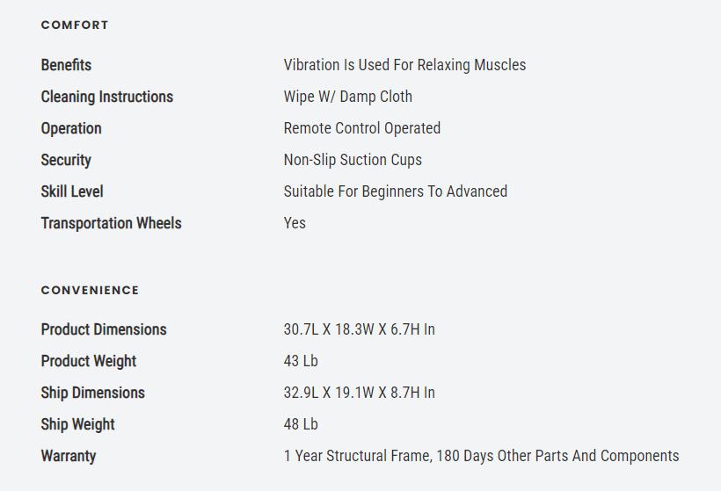721x491 pixels.
Task: Click the Product Dimensions label
Action: (104, 329)
